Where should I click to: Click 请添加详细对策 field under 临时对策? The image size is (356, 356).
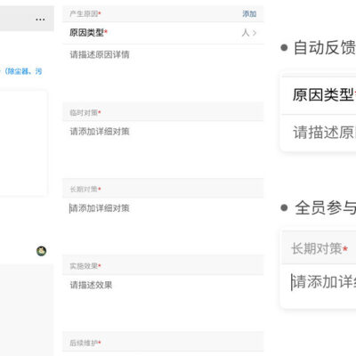point(163,150)
